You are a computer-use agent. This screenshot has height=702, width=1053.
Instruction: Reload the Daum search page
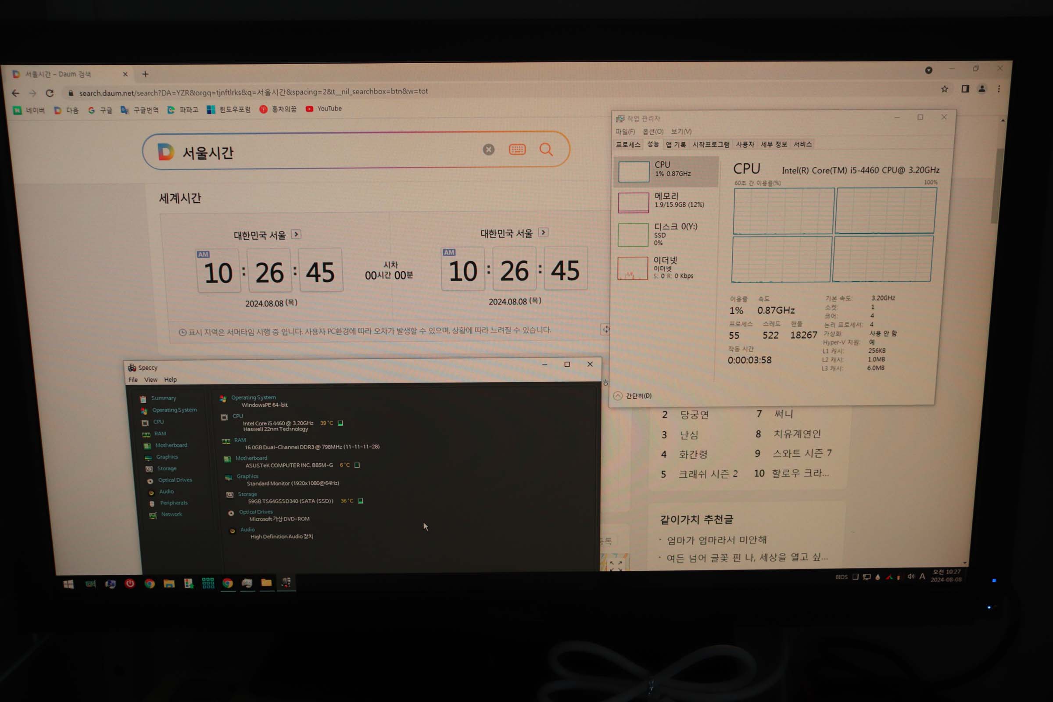tap(50, 93)
